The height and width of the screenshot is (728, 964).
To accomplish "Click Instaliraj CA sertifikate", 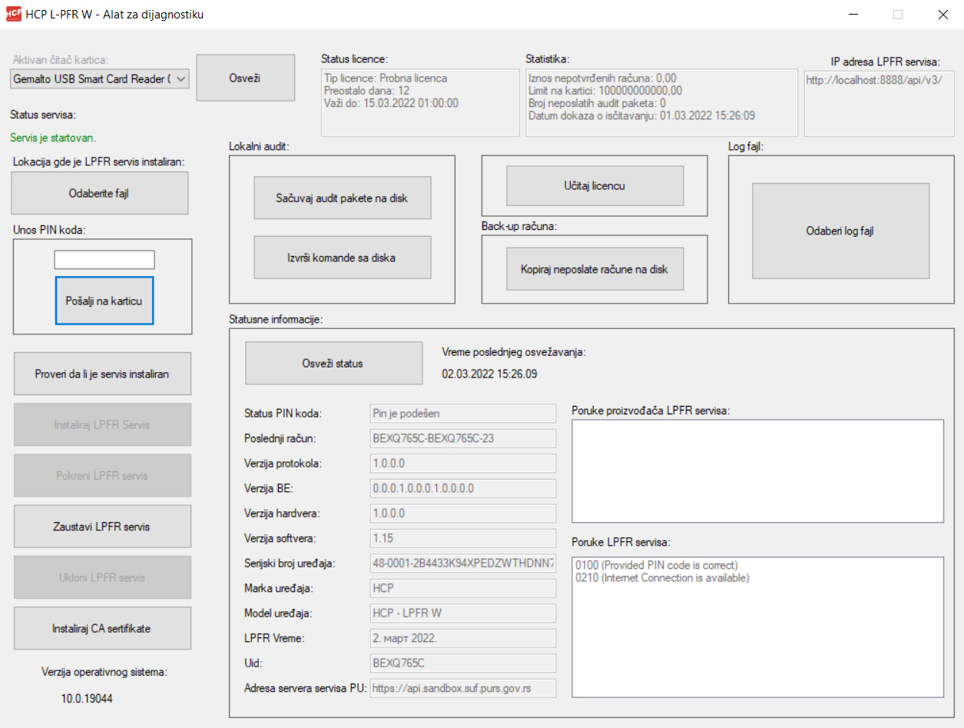I will (x=101, y=628).
